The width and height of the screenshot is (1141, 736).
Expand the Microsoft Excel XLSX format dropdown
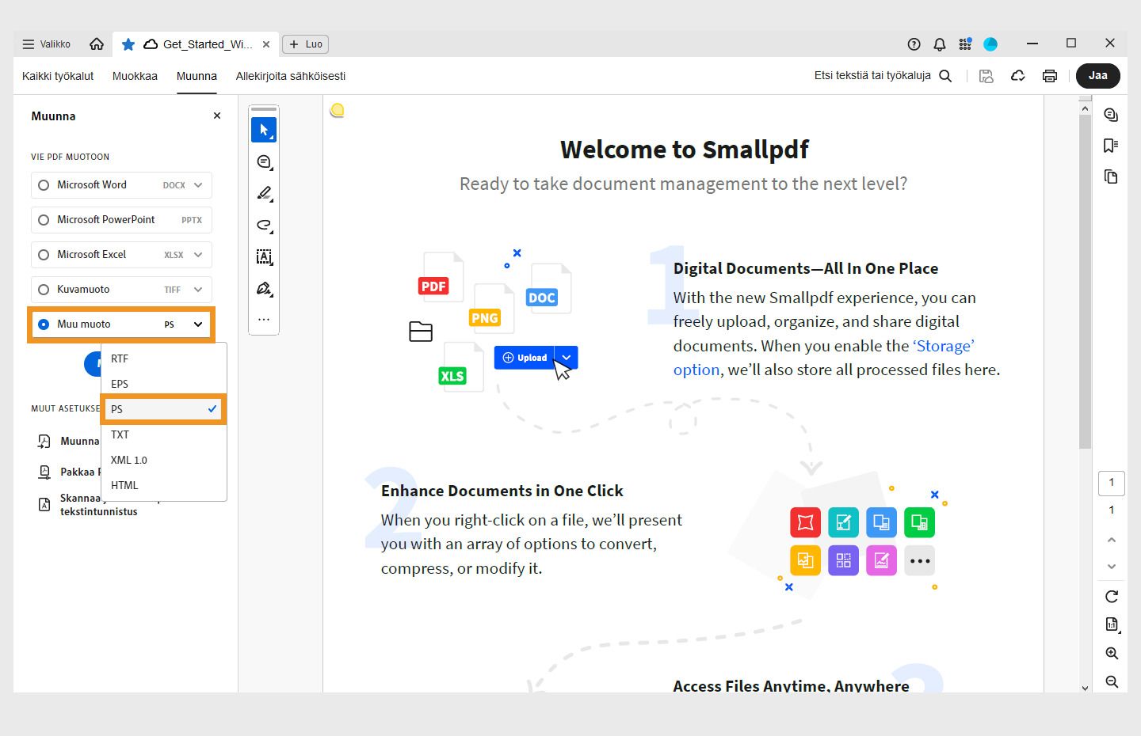coord(198,255)
